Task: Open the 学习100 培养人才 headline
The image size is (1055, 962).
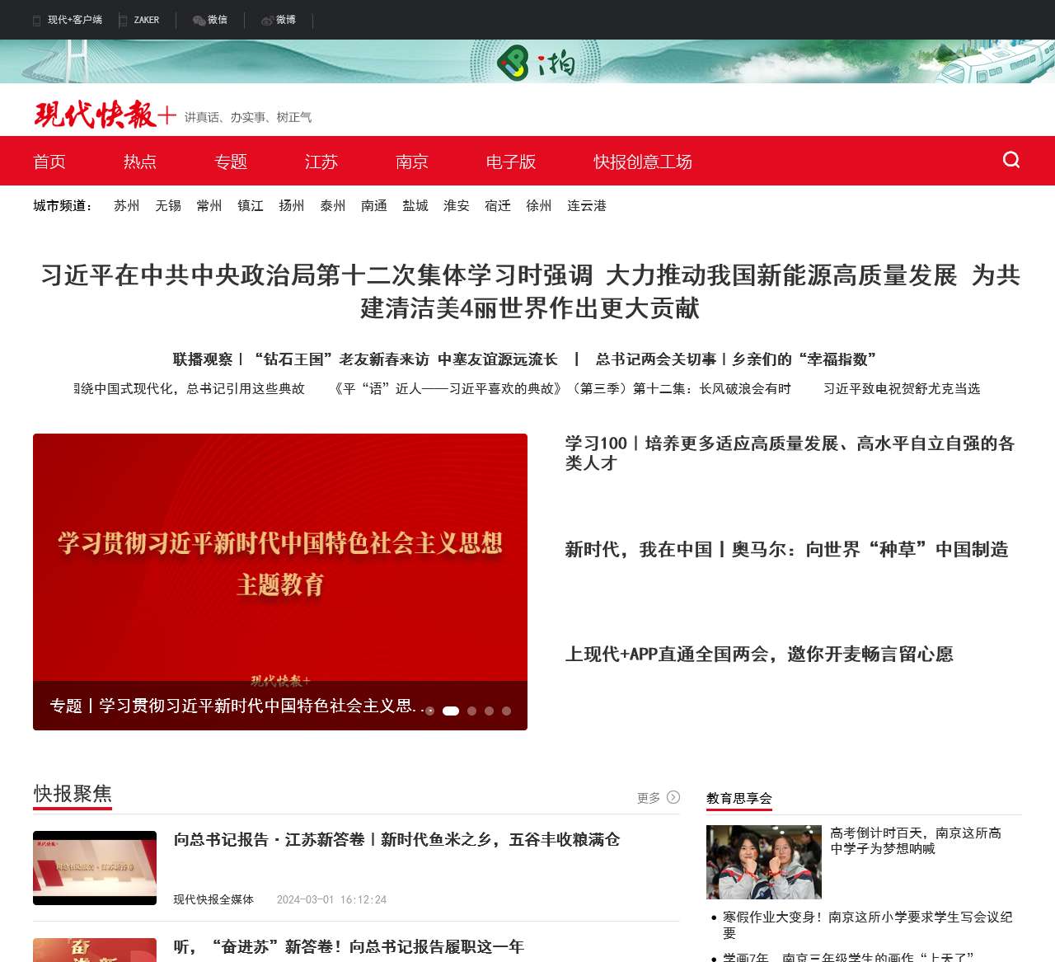Action: 790,453
